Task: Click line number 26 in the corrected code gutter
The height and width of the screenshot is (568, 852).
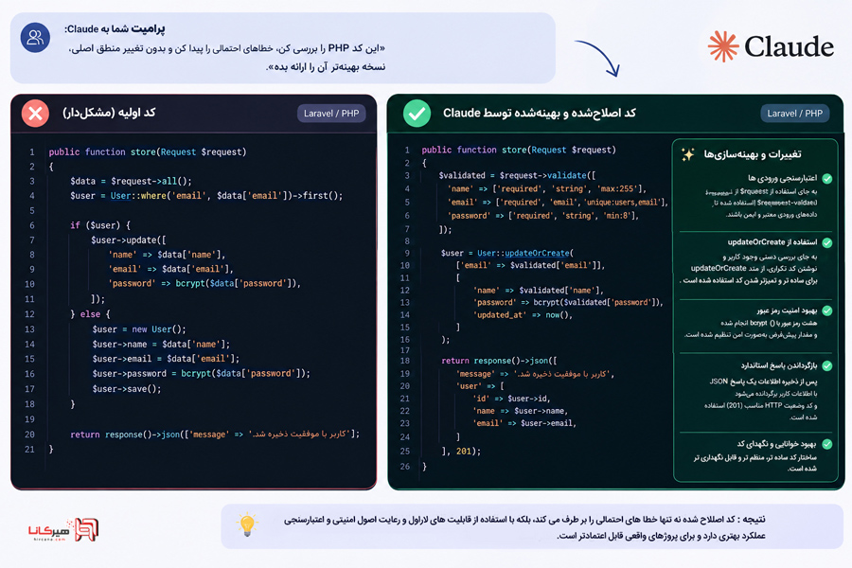Action: coord(405,467)
